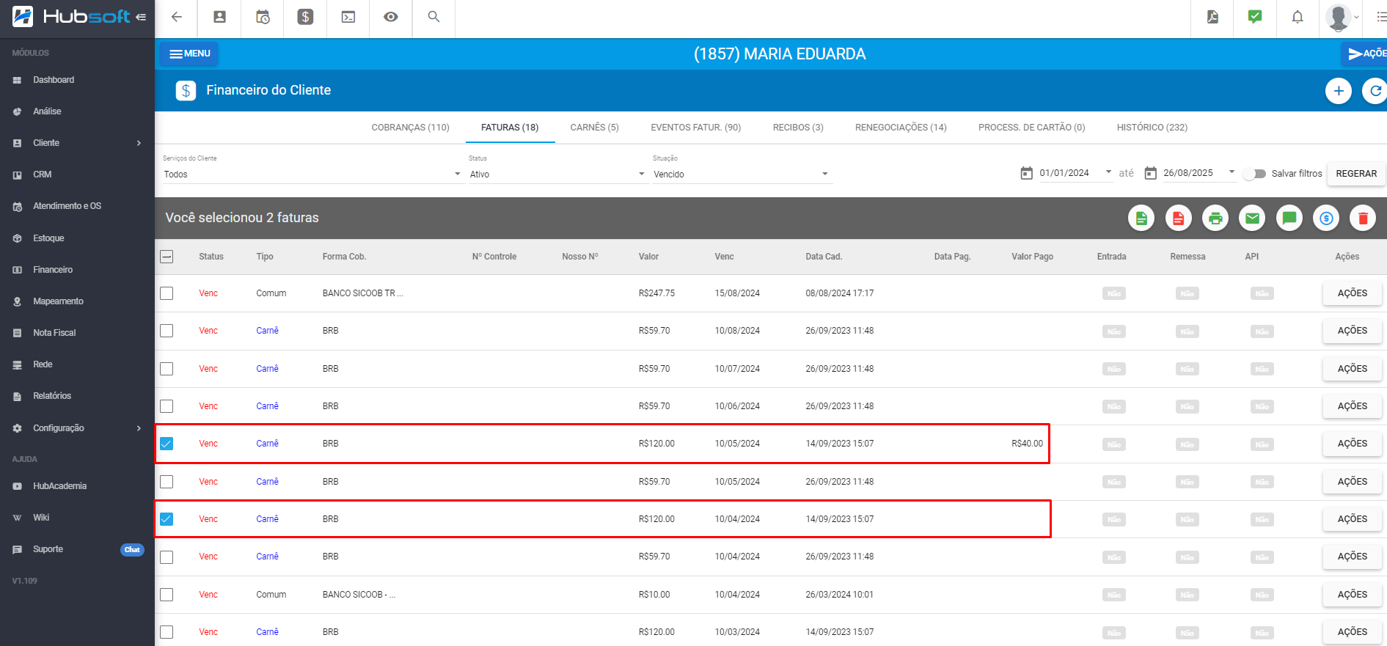Select the R$247.75 invoice checkbox

[x=166, y=293]
